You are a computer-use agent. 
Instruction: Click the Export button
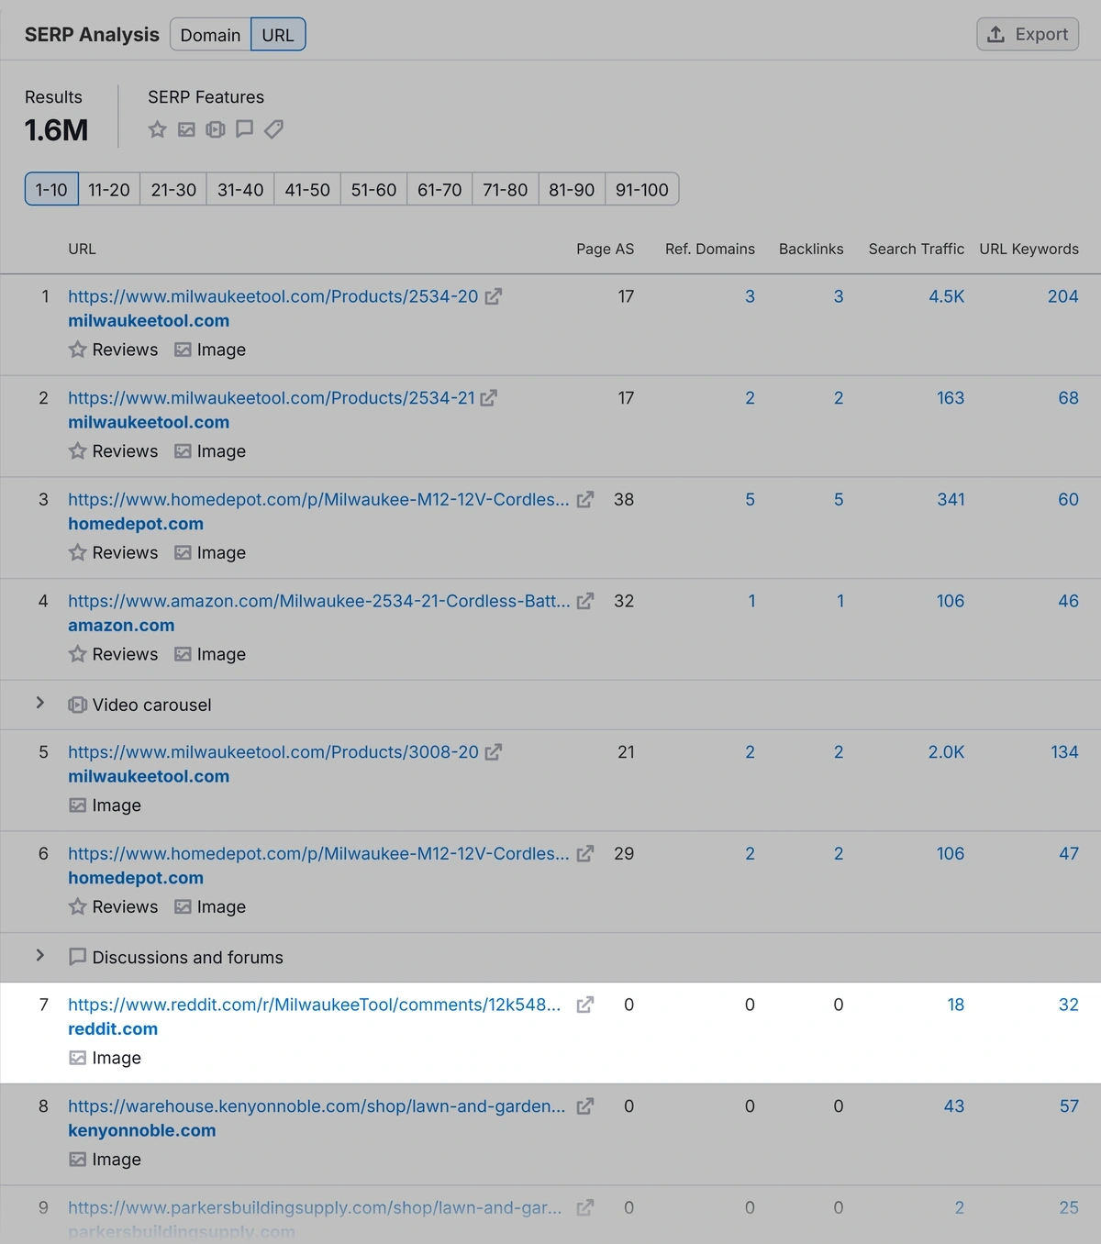tap(1028, 34)
